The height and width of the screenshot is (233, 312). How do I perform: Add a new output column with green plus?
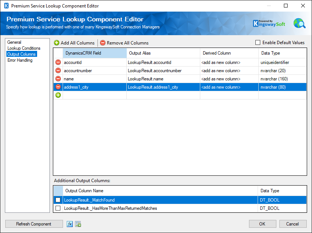coord(58,95)
